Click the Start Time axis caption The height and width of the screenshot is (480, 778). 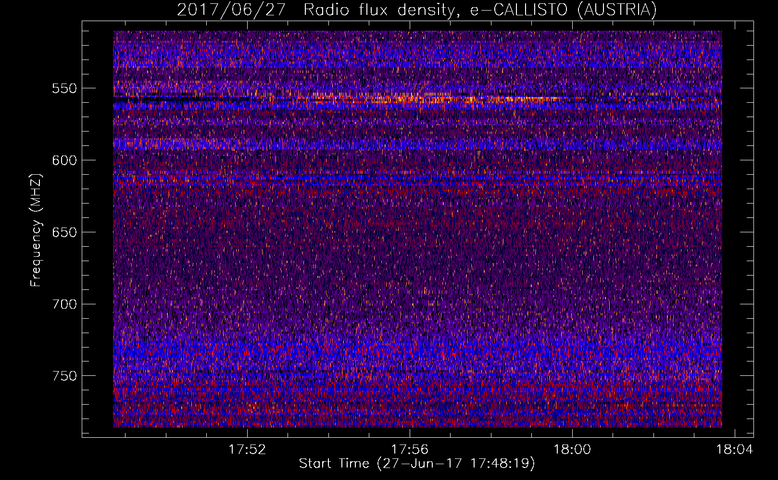(417, 464)
